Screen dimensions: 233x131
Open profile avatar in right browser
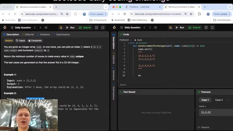[208, 14]
